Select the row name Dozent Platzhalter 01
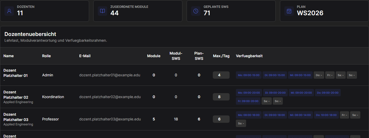This screenshot has width=369, height=138. click(15, 73)
